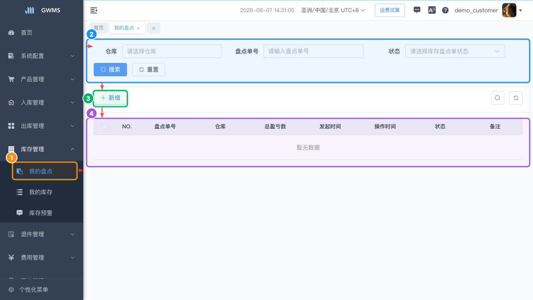Click the speech bubble icon beside 库存预警

click(20, 213)
